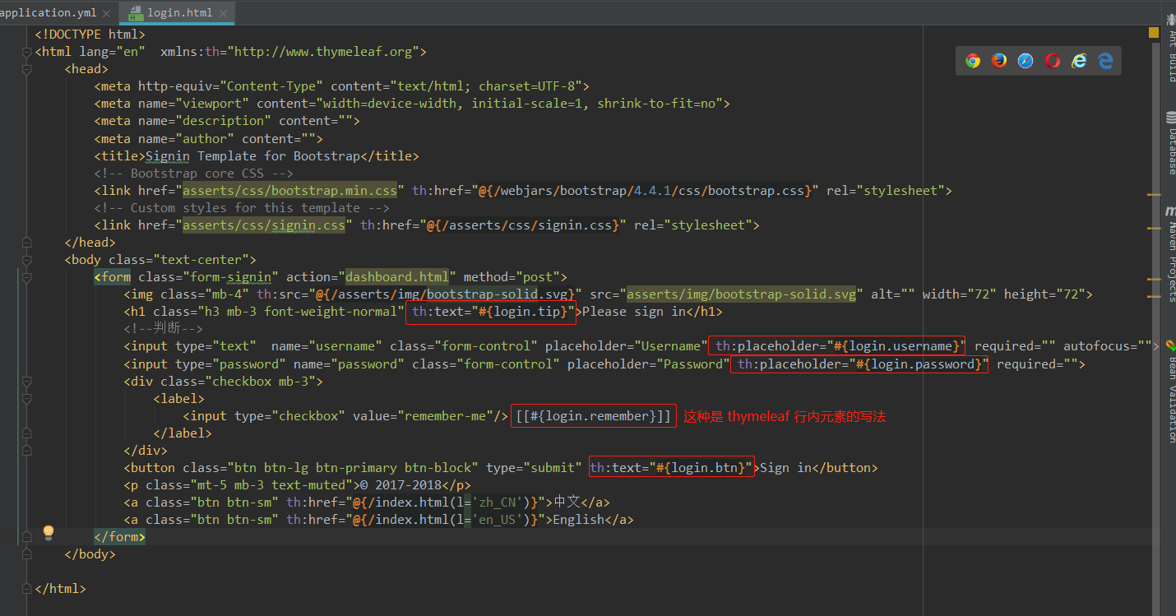Click the "</html>" closing tag

coord(61,589)
